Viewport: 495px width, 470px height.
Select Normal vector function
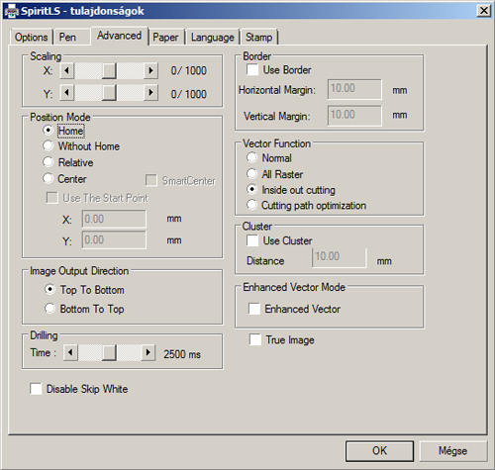click(x=269, y=158)
